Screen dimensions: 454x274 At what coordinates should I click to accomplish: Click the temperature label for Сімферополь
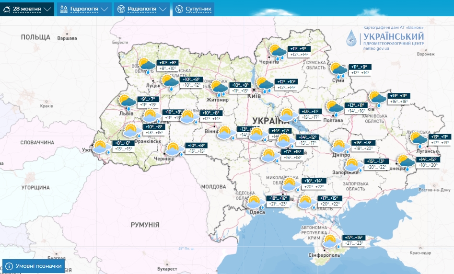[x=352, y=240]
